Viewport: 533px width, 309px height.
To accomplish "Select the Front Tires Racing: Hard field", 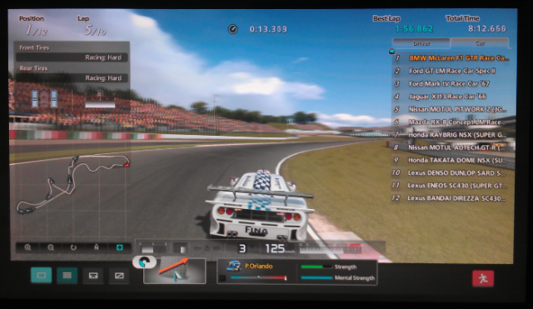I will click(72, 57).
